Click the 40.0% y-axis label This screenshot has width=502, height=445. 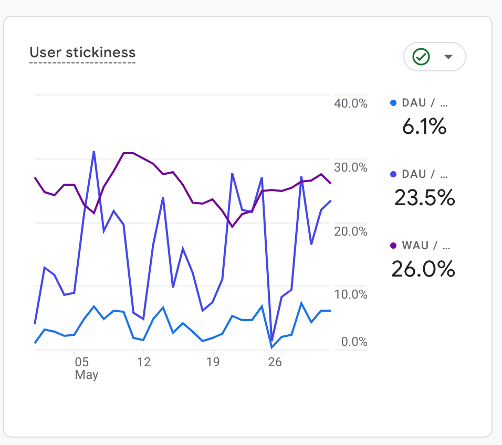pos(351,103)
